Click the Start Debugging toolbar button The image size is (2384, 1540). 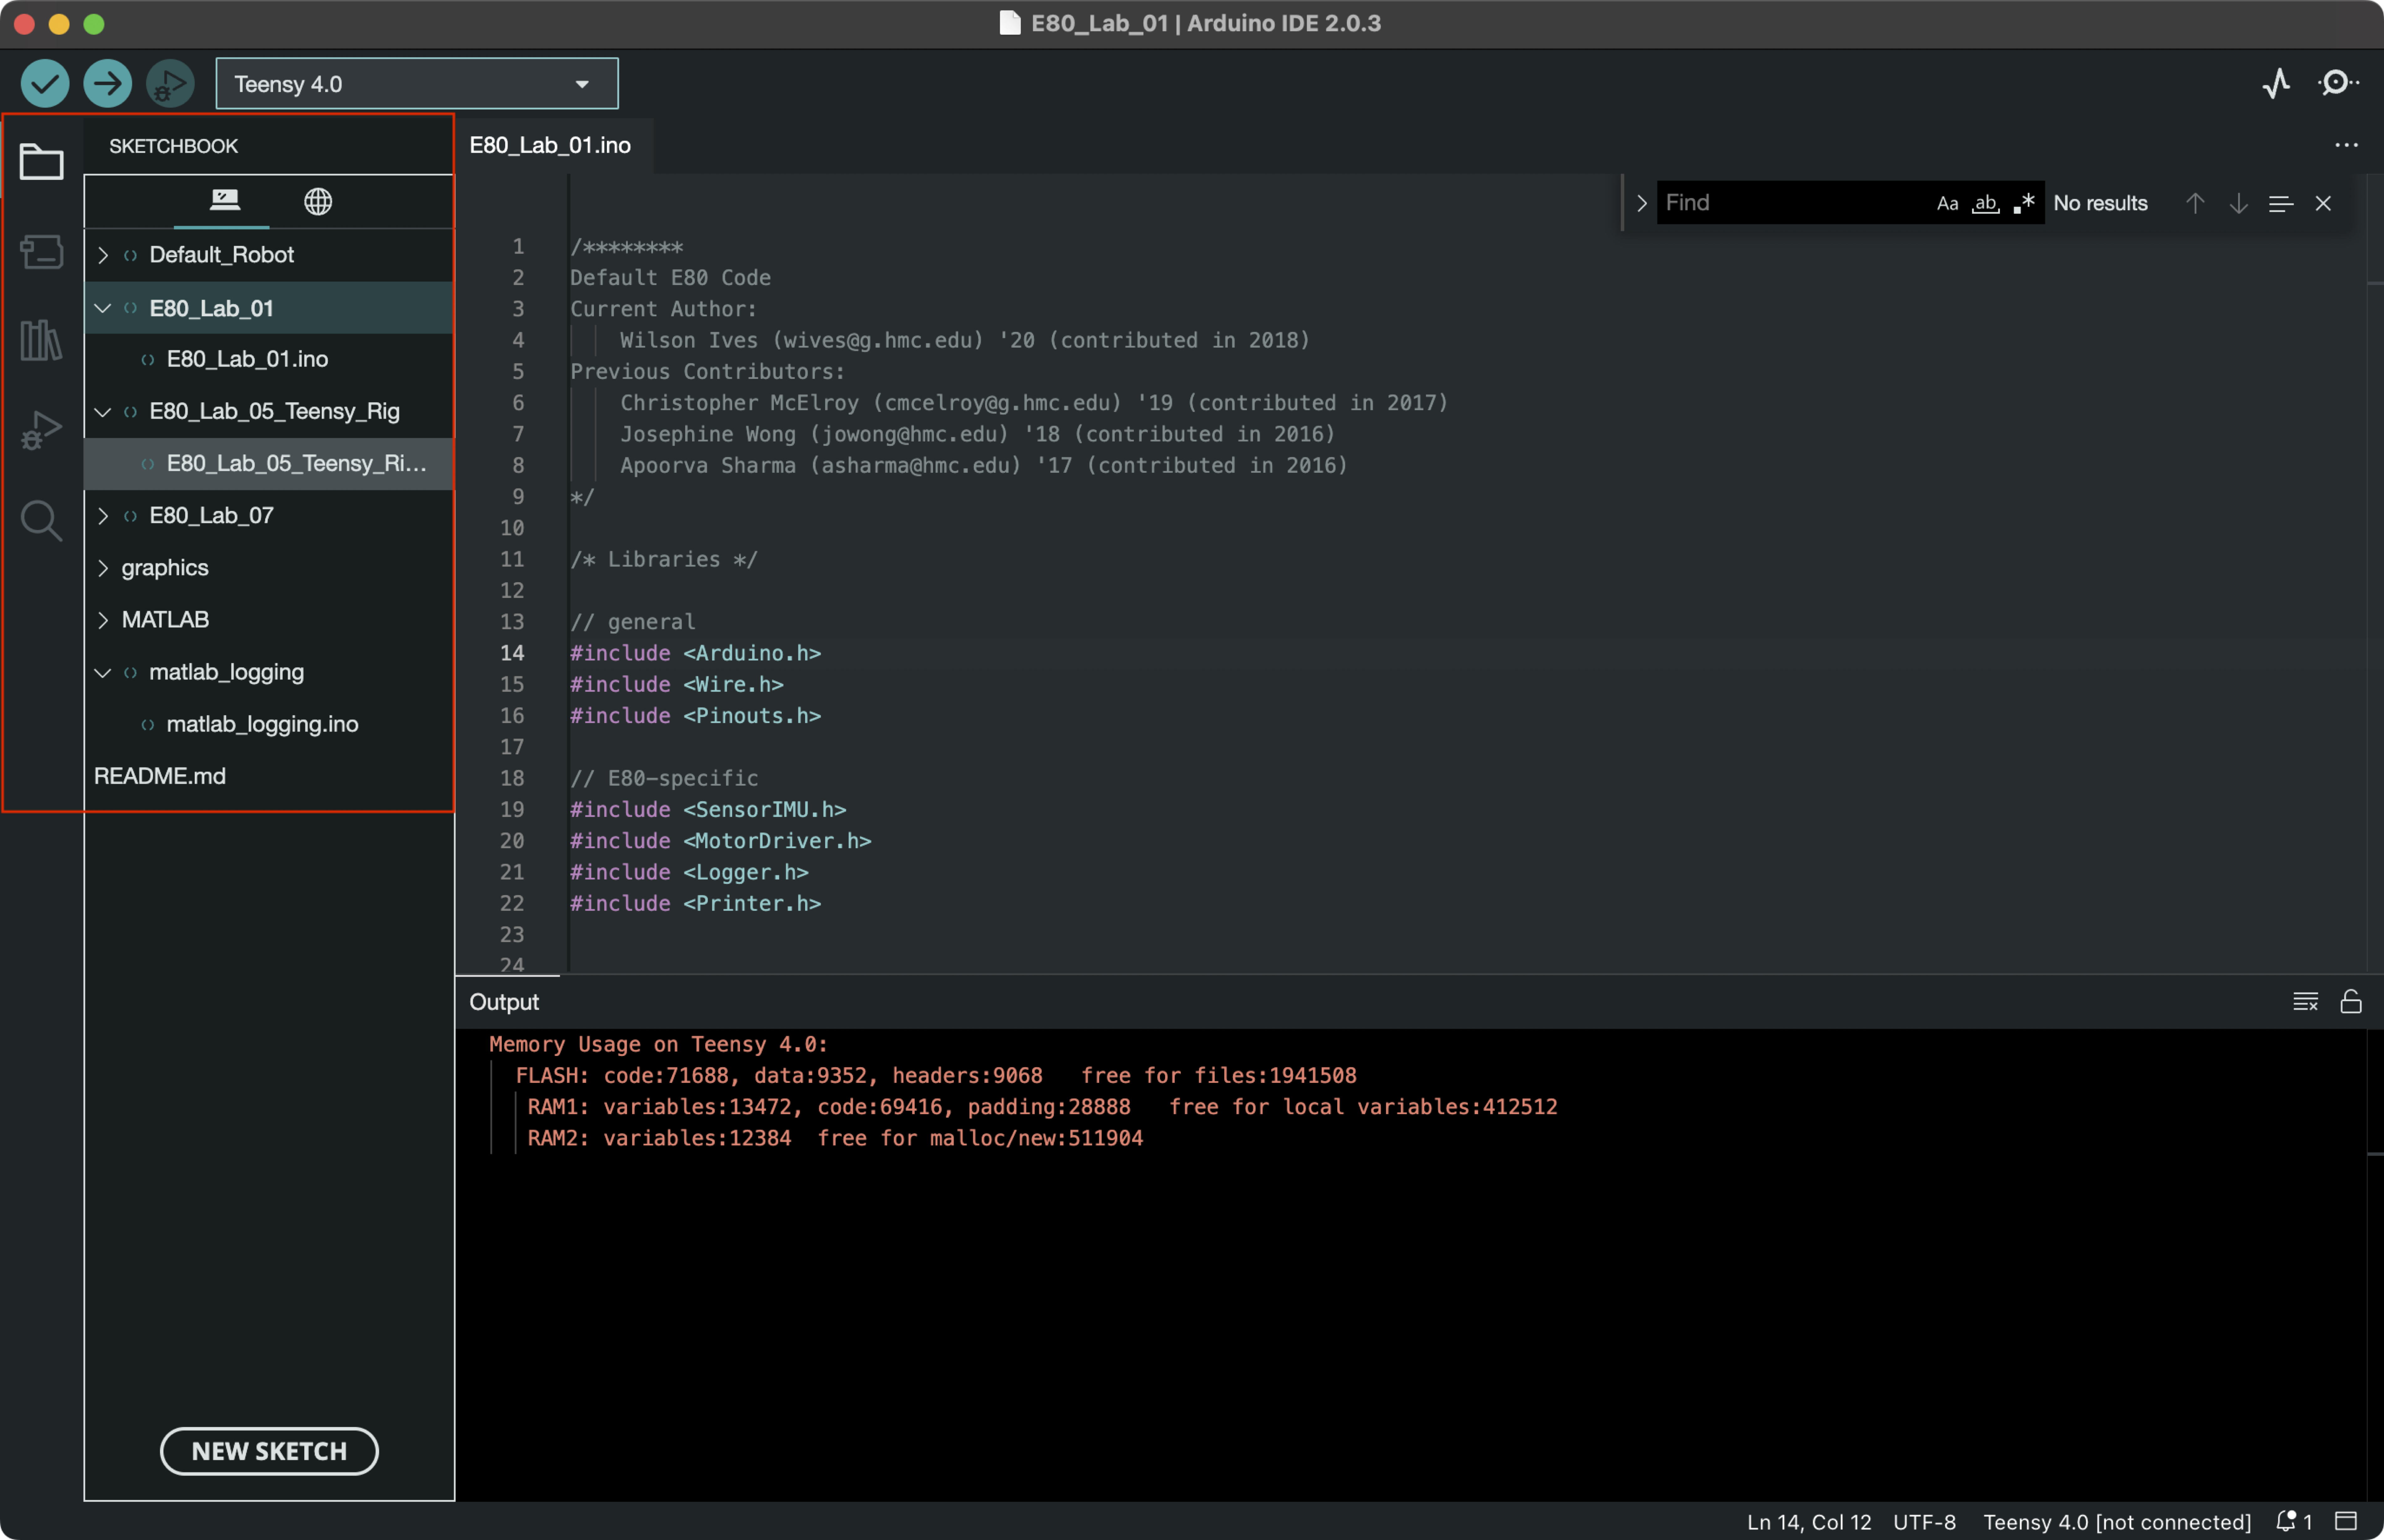170,83
